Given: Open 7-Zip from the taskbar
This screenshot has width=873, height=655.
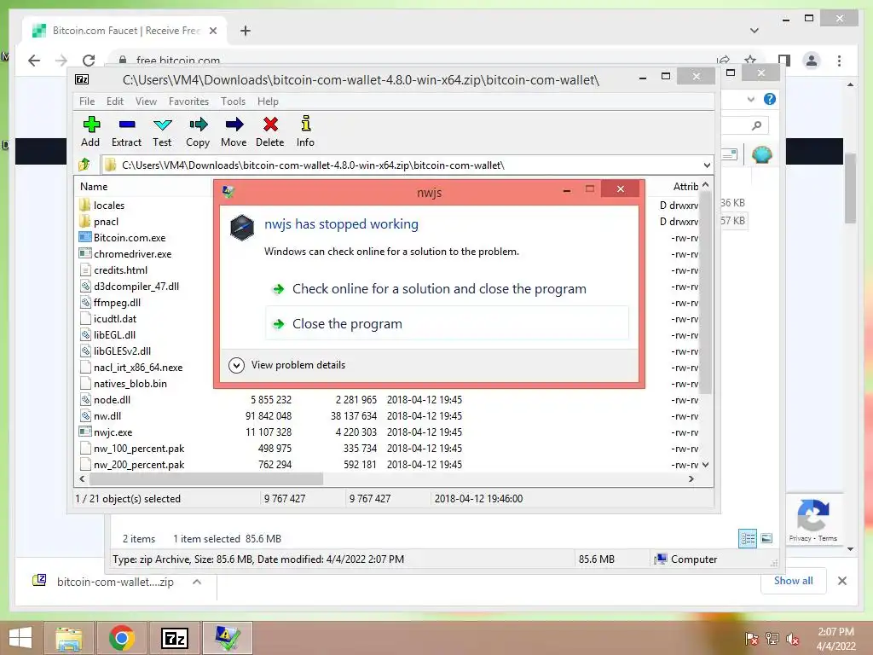Looking at the screenshot, I should click(174, 638).
